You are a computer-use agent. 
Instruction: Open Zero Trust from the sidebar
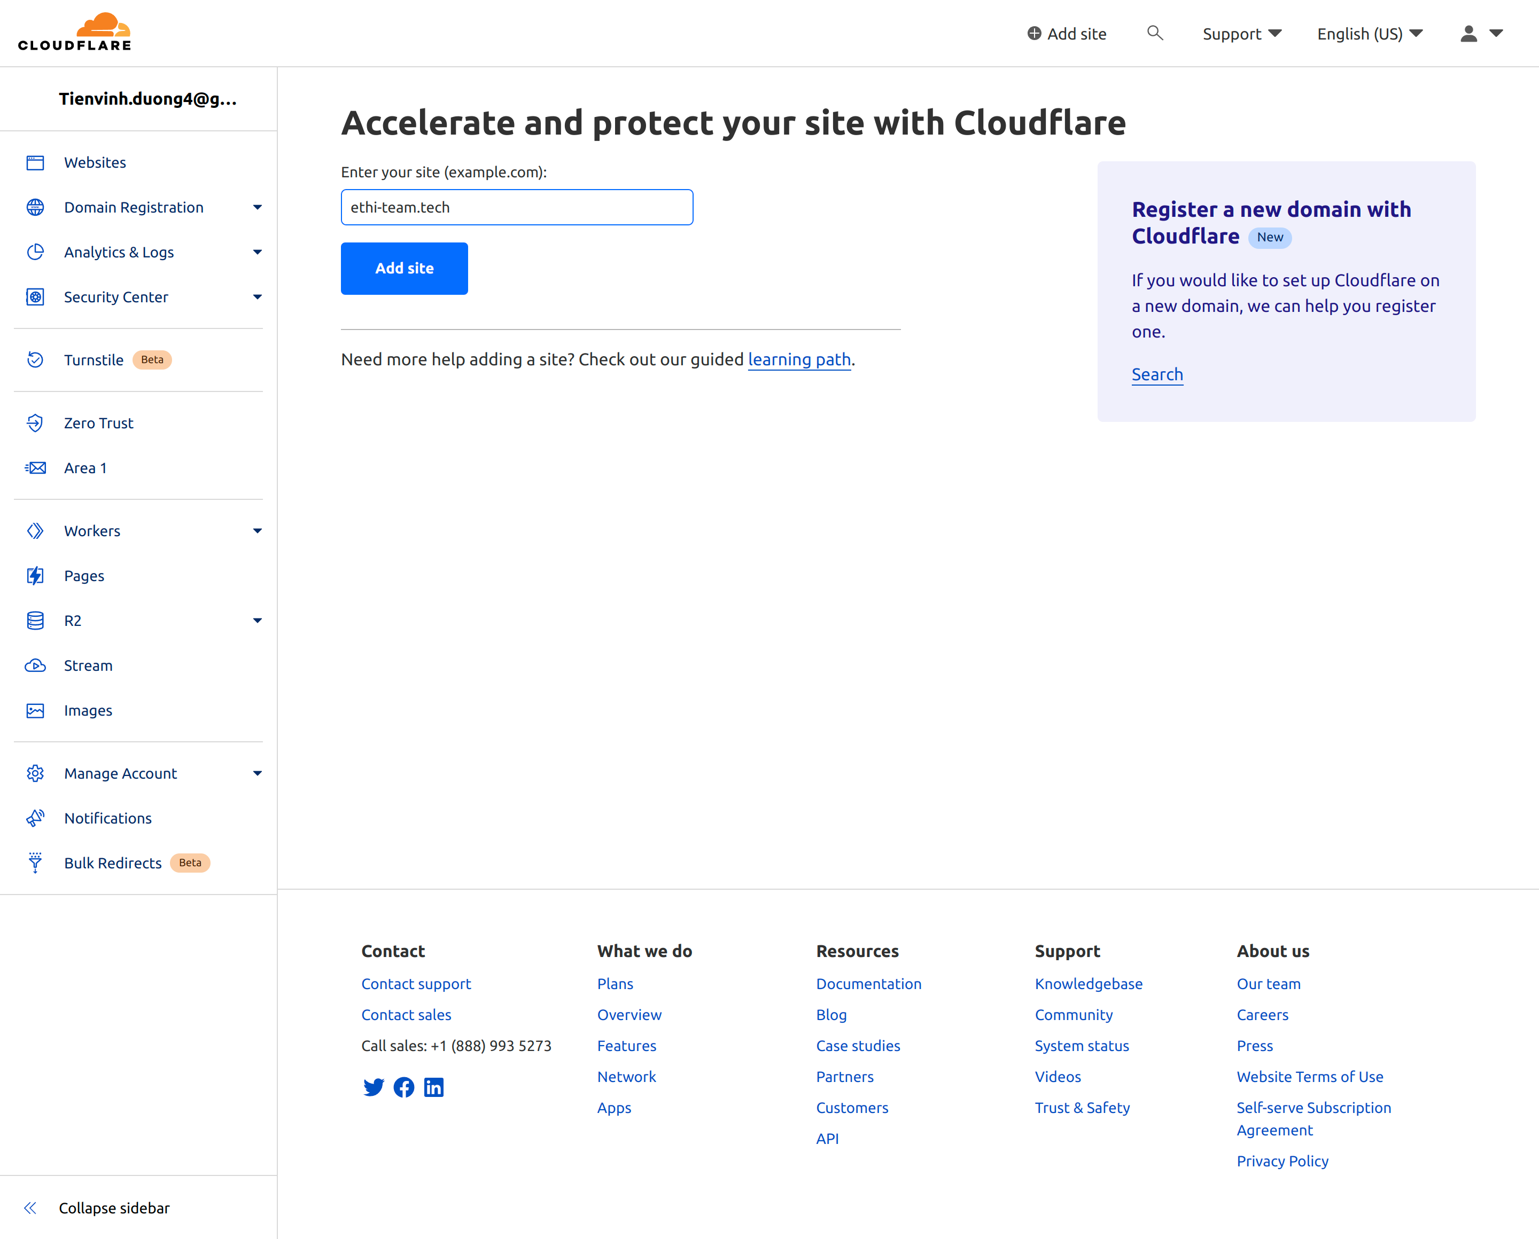pos(98,423)
